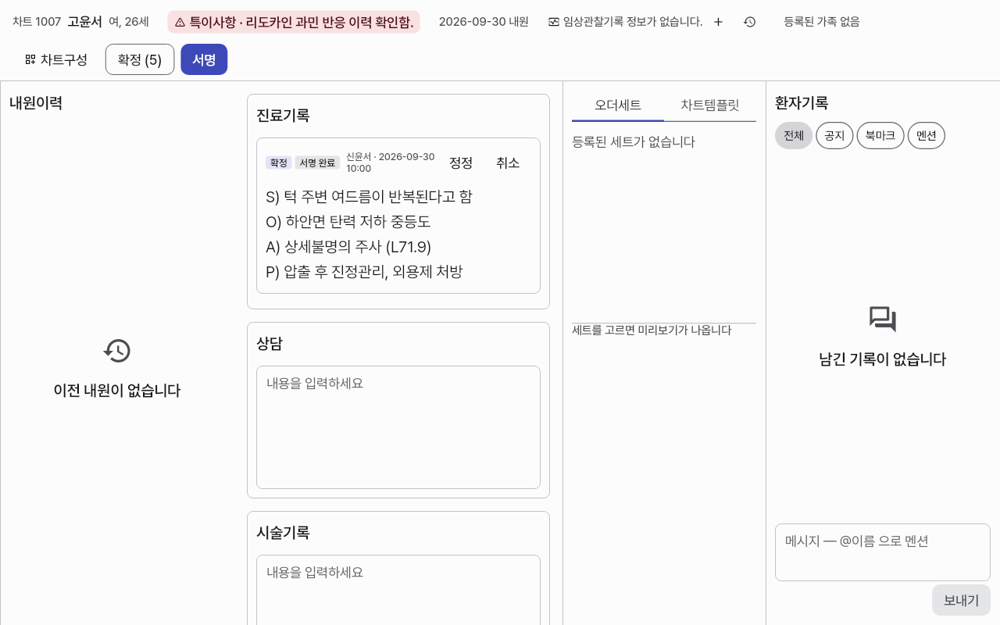Click the S) 턱 주변 여드름 line
This screenshot has width=1000, height=625.
point(369,197)
